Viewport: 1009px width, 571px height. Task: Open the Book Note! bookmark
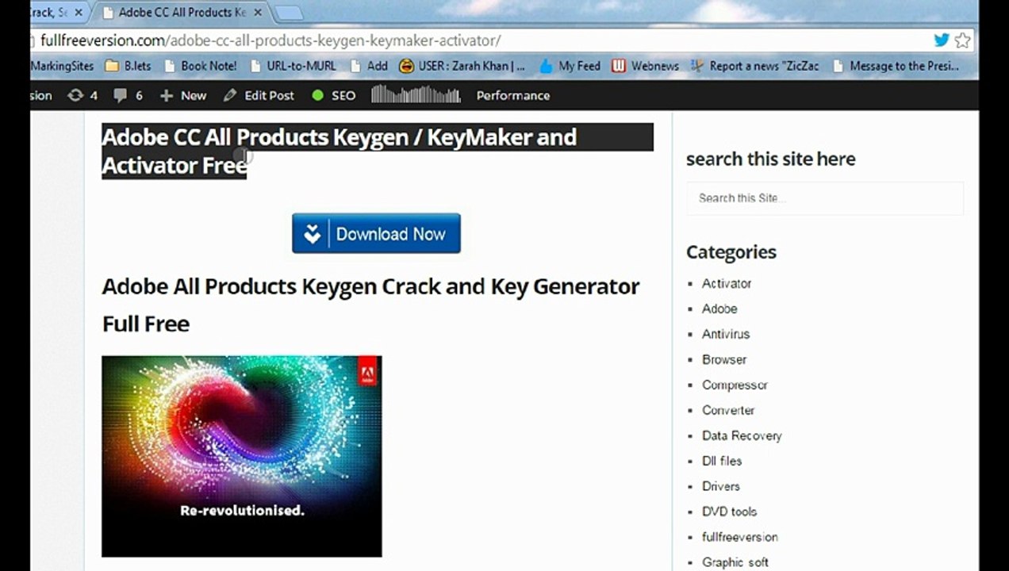pyautogui.click(x=199, y=66)
